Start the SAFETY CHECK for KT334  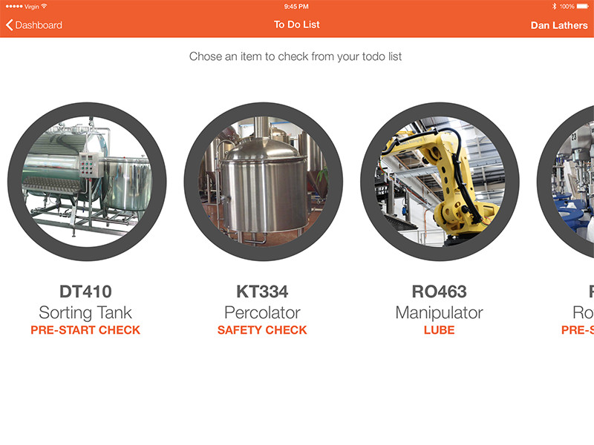click(x=262, y=330)
